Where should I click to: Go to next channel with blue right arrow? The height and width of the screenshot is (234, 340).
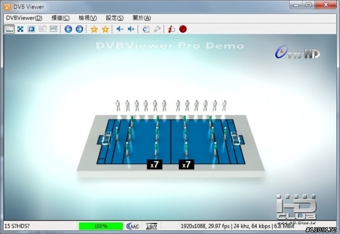pyautogui.click(x=79, y=29)
